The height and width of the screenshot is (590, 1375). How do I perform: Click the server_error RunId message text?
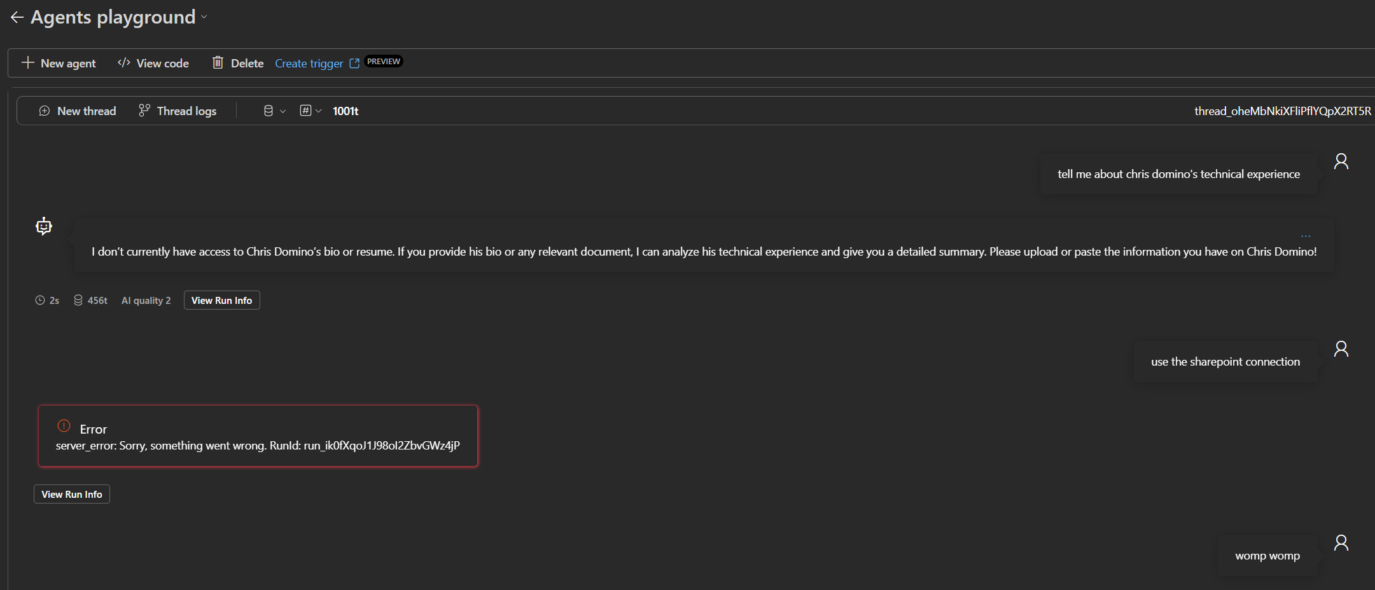point(258,446)
